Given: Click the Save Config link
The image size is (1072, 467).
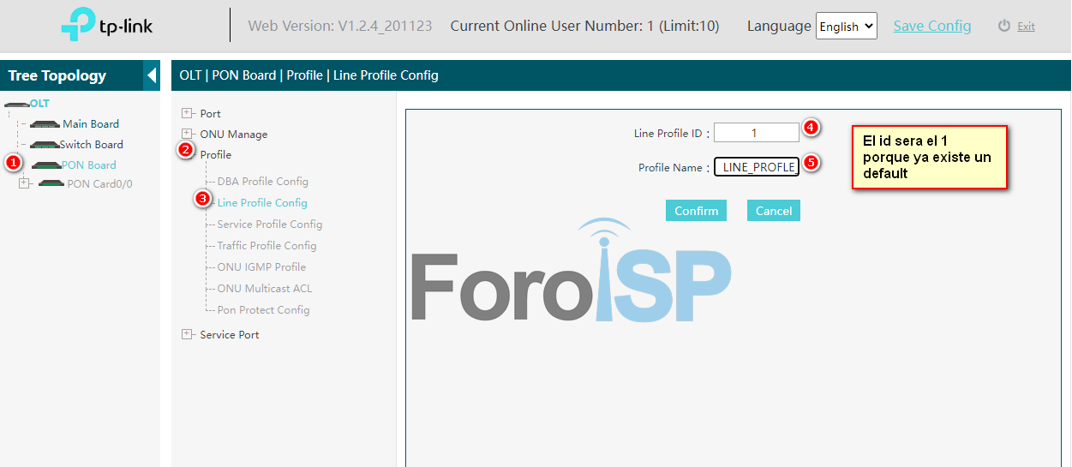Looking at the screenshot, I should [931, 26].
